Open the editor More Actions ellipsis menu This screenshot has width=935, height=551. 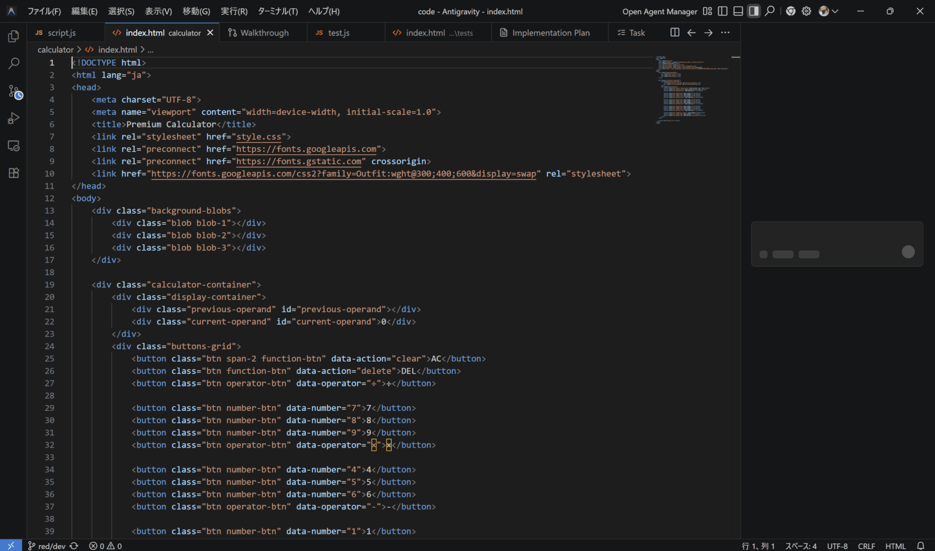(x=725, y=32)
